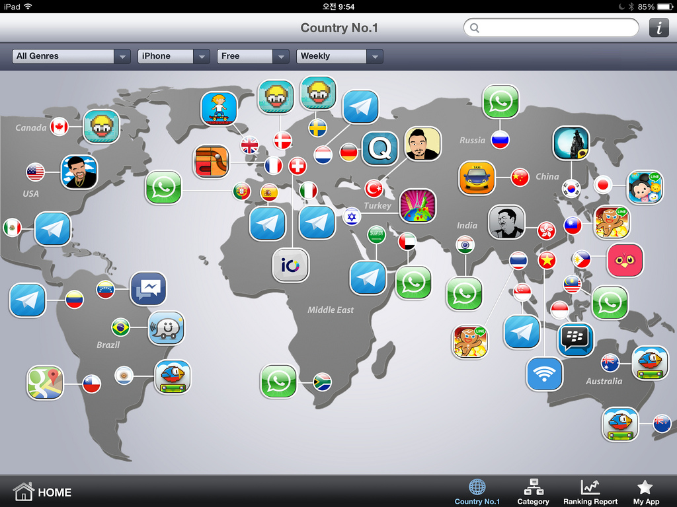Image resolution: width=677 pixels, height=507 pixels.
Task: Tap the Turkey flag
Action: pos(374,188)
